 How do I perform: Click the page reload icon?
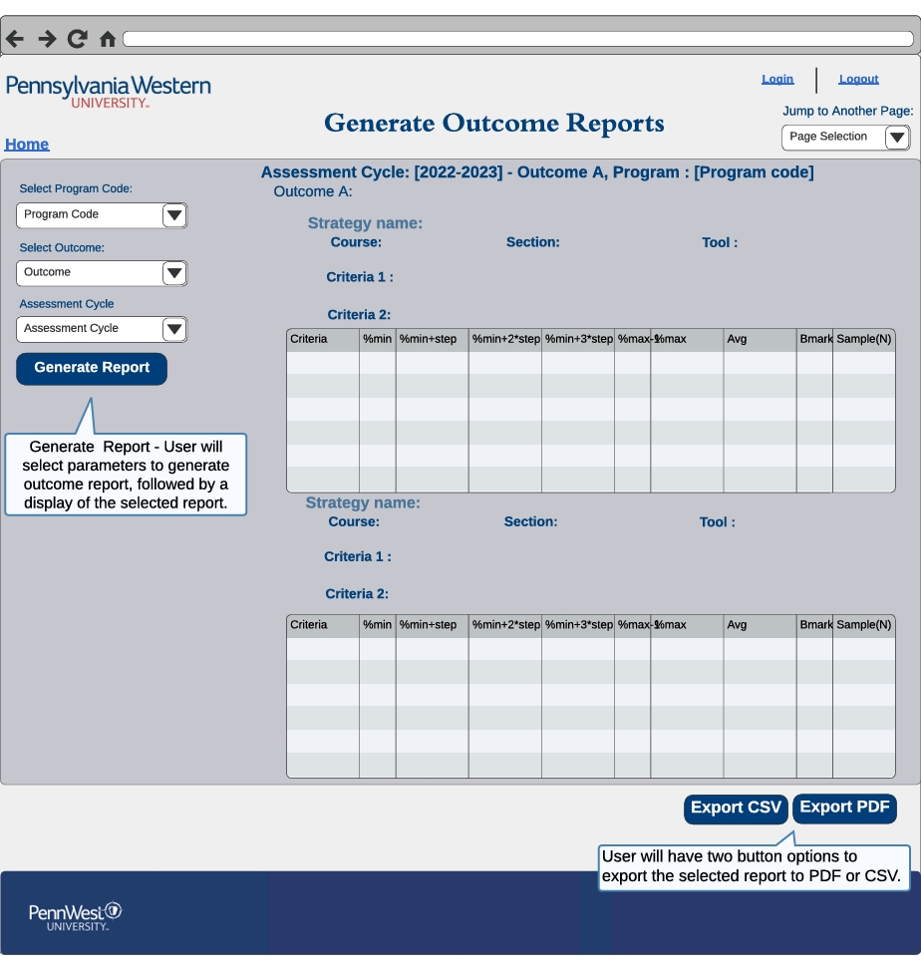pyautogui.click(x=77, y=38)
